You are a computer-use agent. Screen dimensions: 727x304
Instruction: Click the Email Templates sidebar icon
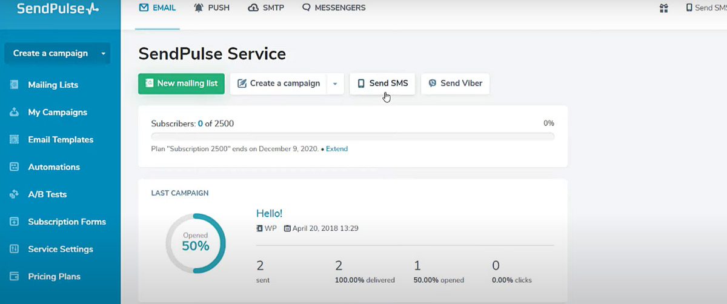click(14, 139)
